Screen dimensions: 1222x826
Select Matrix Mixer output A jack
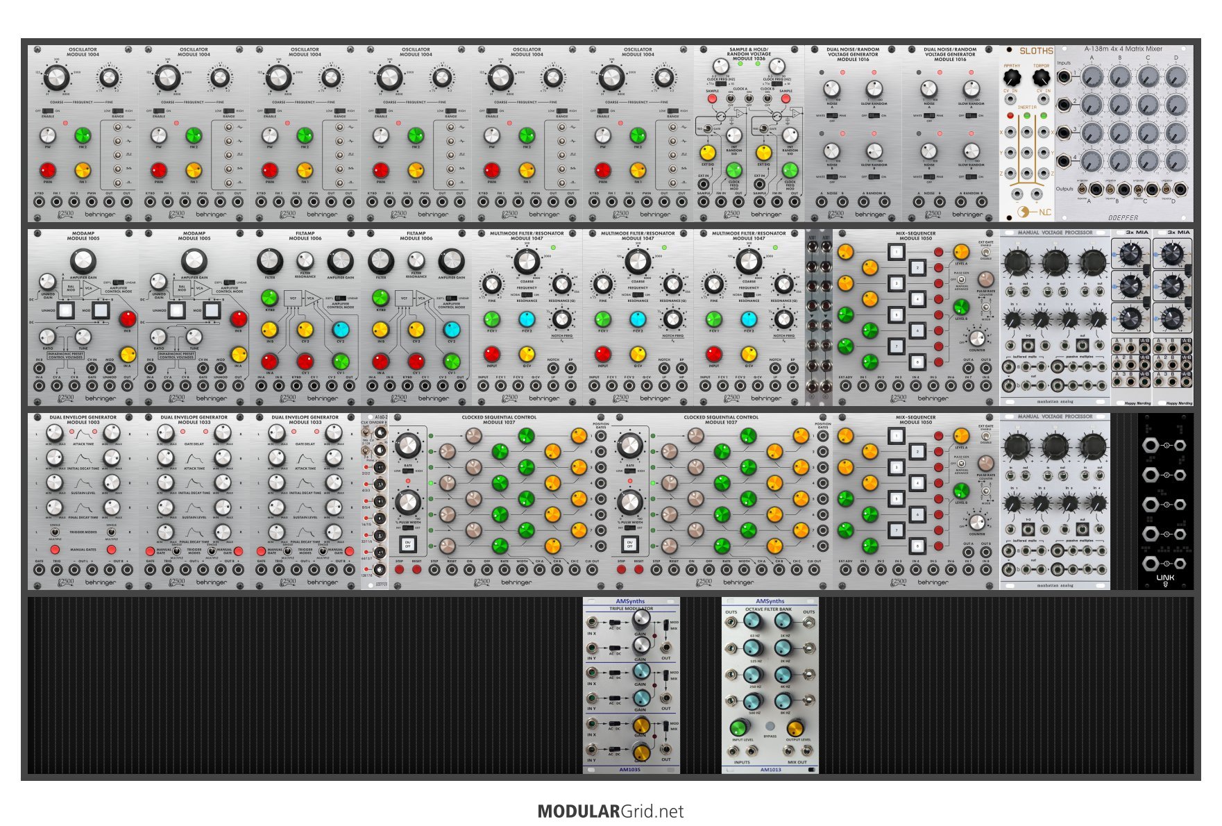coord(1097,189)
